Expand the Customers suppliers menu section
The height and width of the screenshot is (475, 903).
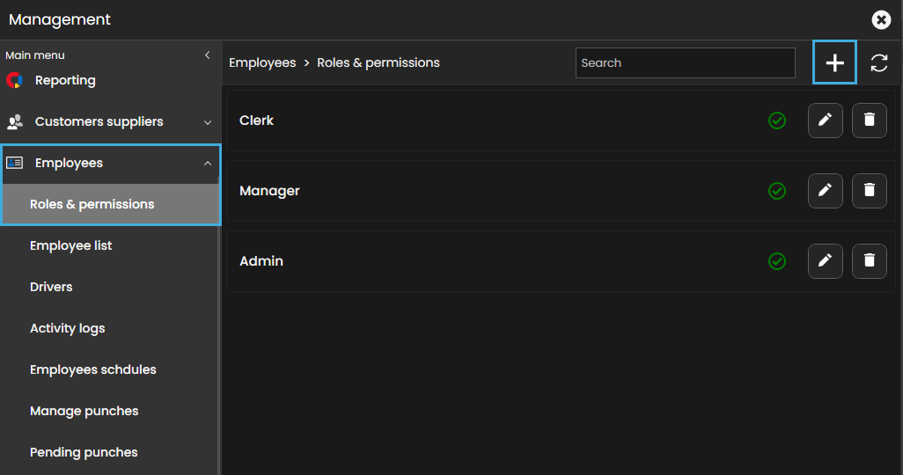[x=208, y=122]
